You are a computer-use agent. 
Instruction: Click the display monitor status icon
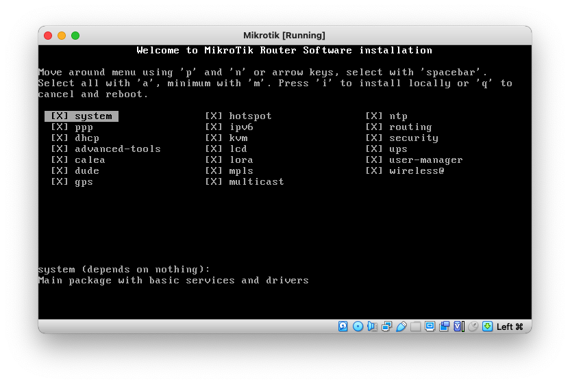click(x=430, y=327)
